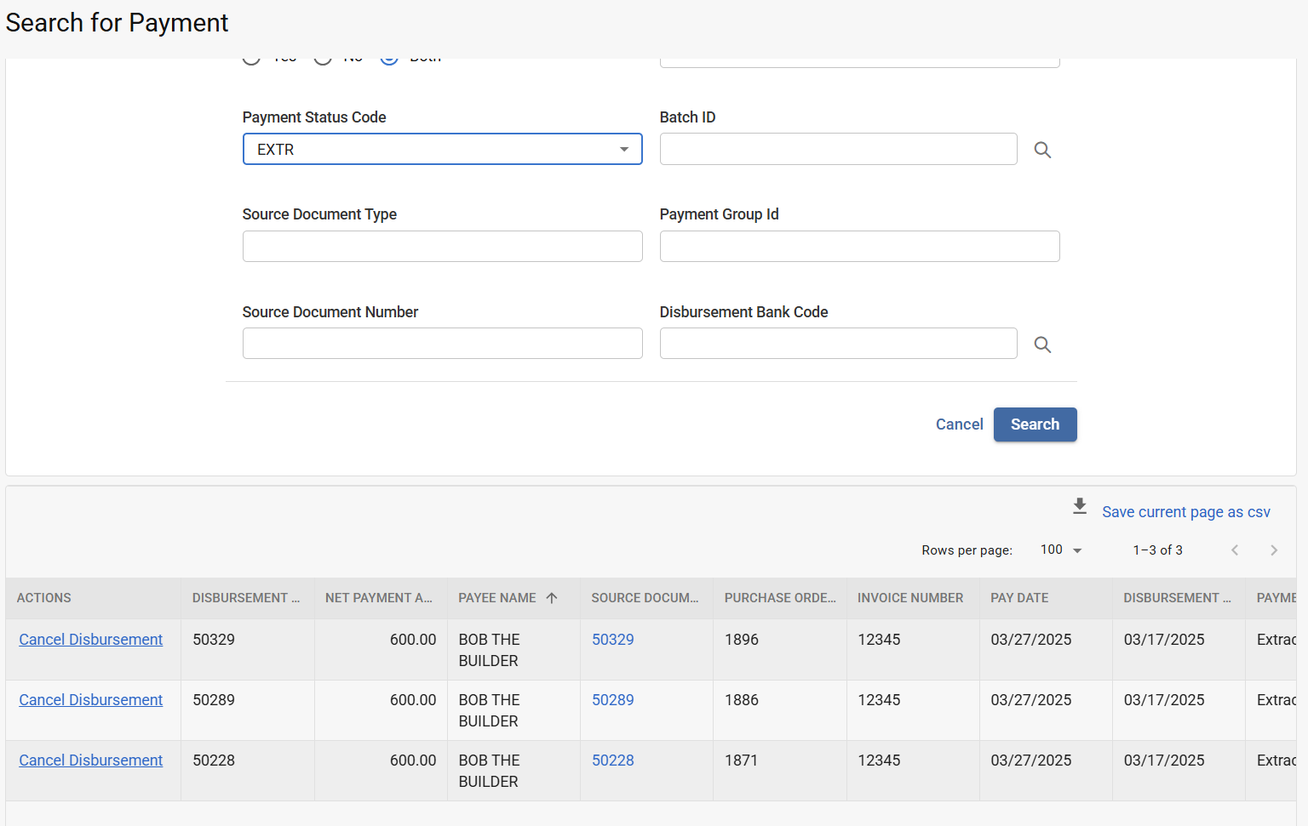Click Save current page as csv link
1308x826 pixels.
click(x=1185, y=512)
